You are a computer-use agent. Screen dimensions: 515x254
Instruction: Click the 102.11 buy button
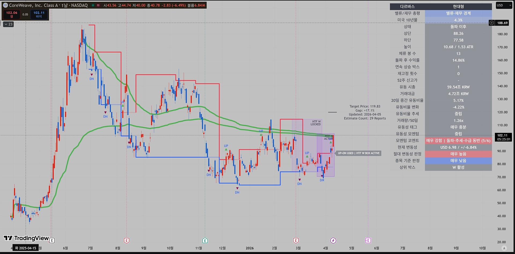[39, 14]
